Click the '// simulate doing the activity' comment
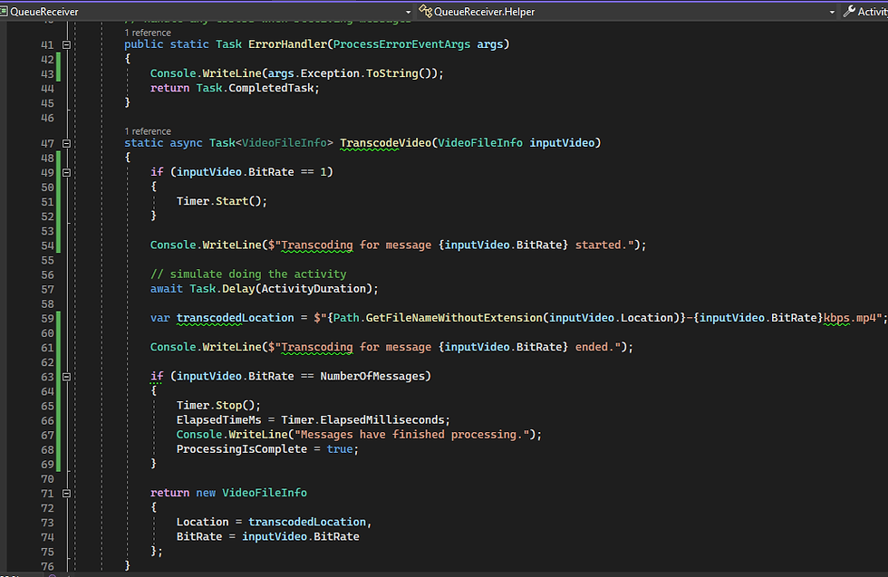The height and width of the screenshot is (577, 888). coord(248,274)
